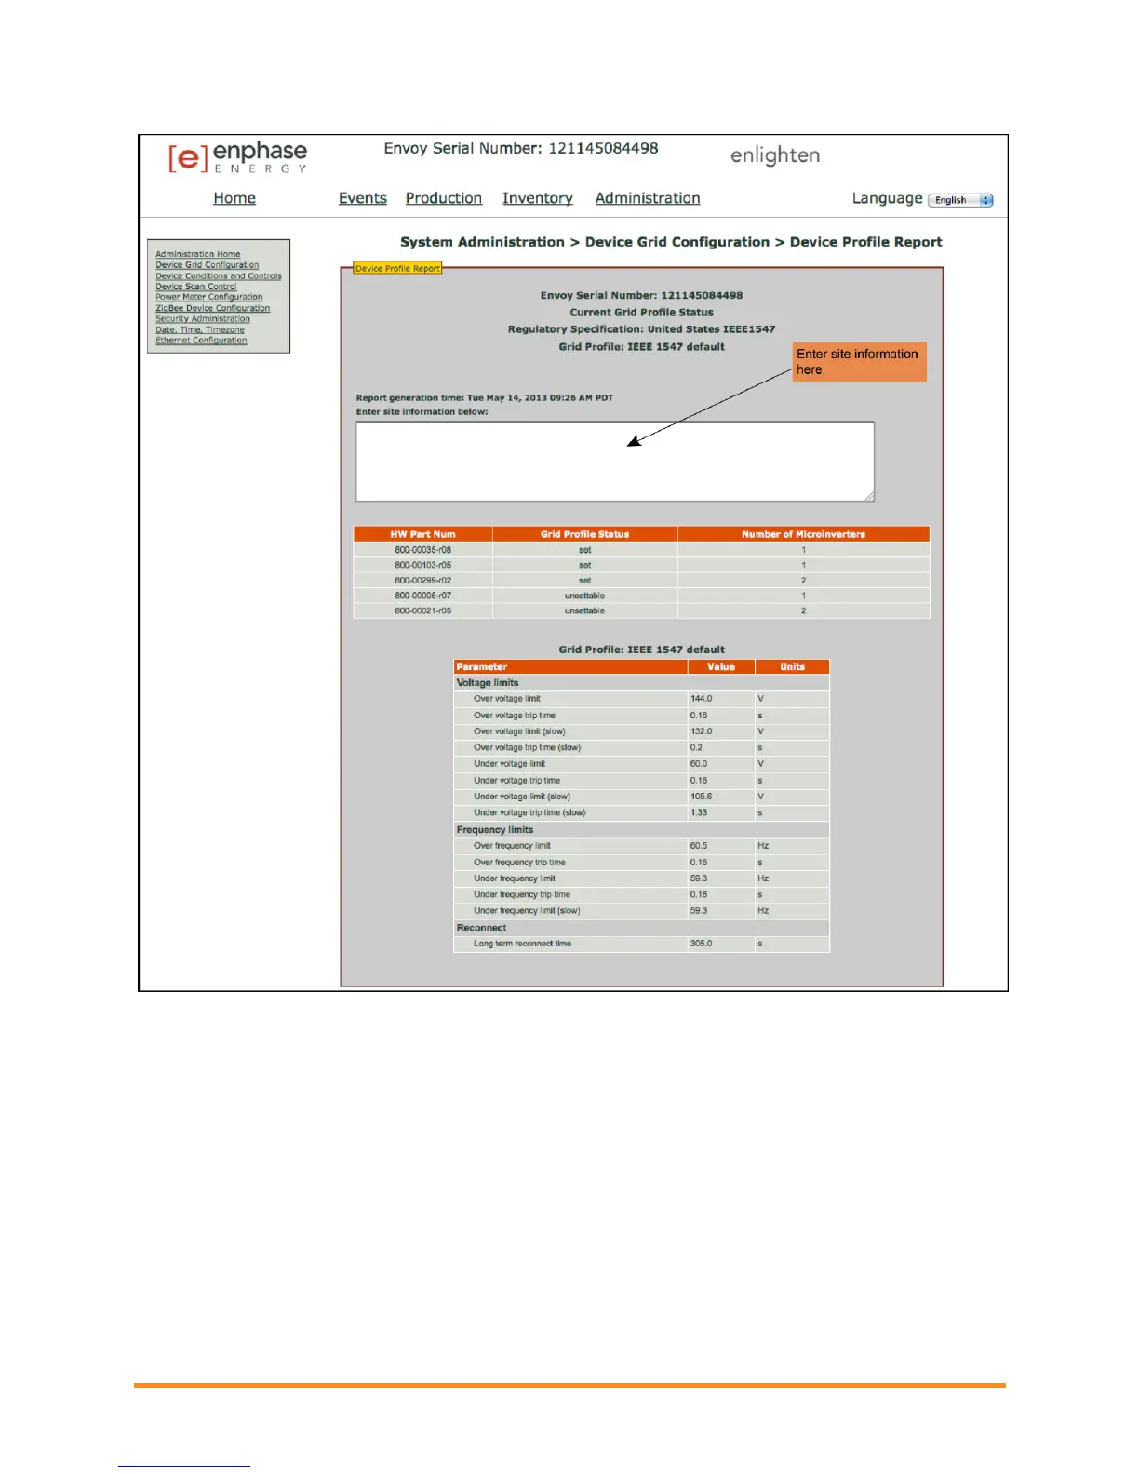Select part number 800-00005-r07
Viewport: 1139px width, 1474px height.
[x=422, y=596]
